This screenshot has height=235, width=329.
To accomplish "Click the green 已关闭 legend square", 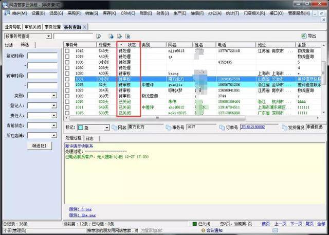I will [194, 224].
